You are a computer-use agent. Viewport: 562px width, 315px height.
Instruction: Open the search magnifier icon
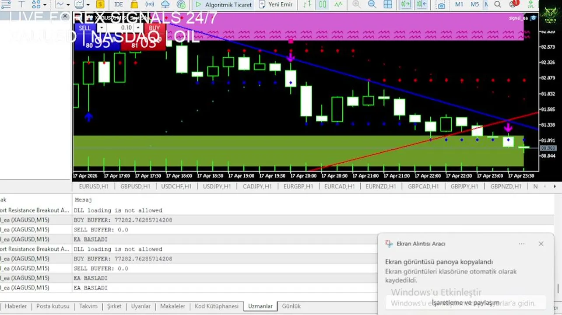(x=498, y=4)
